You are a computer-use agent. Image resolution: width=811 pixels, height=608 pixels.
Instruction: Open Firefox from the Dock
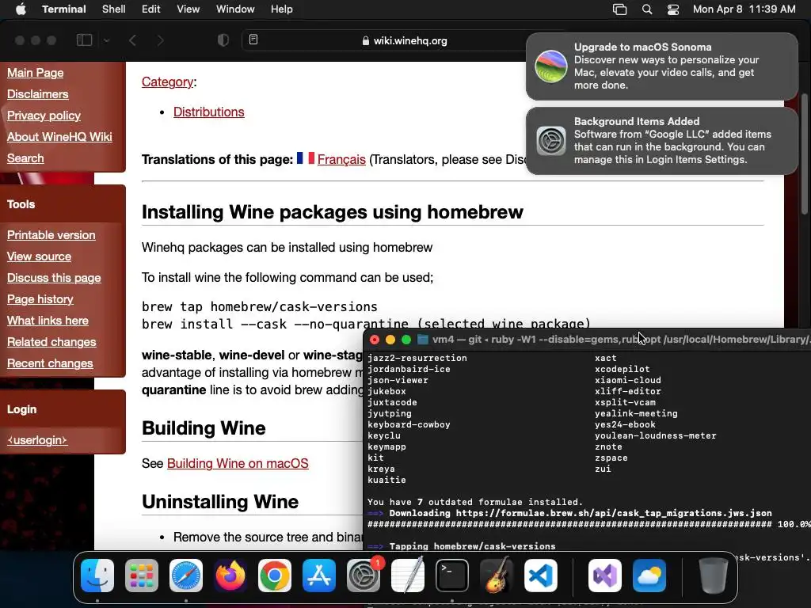(230, 576)
